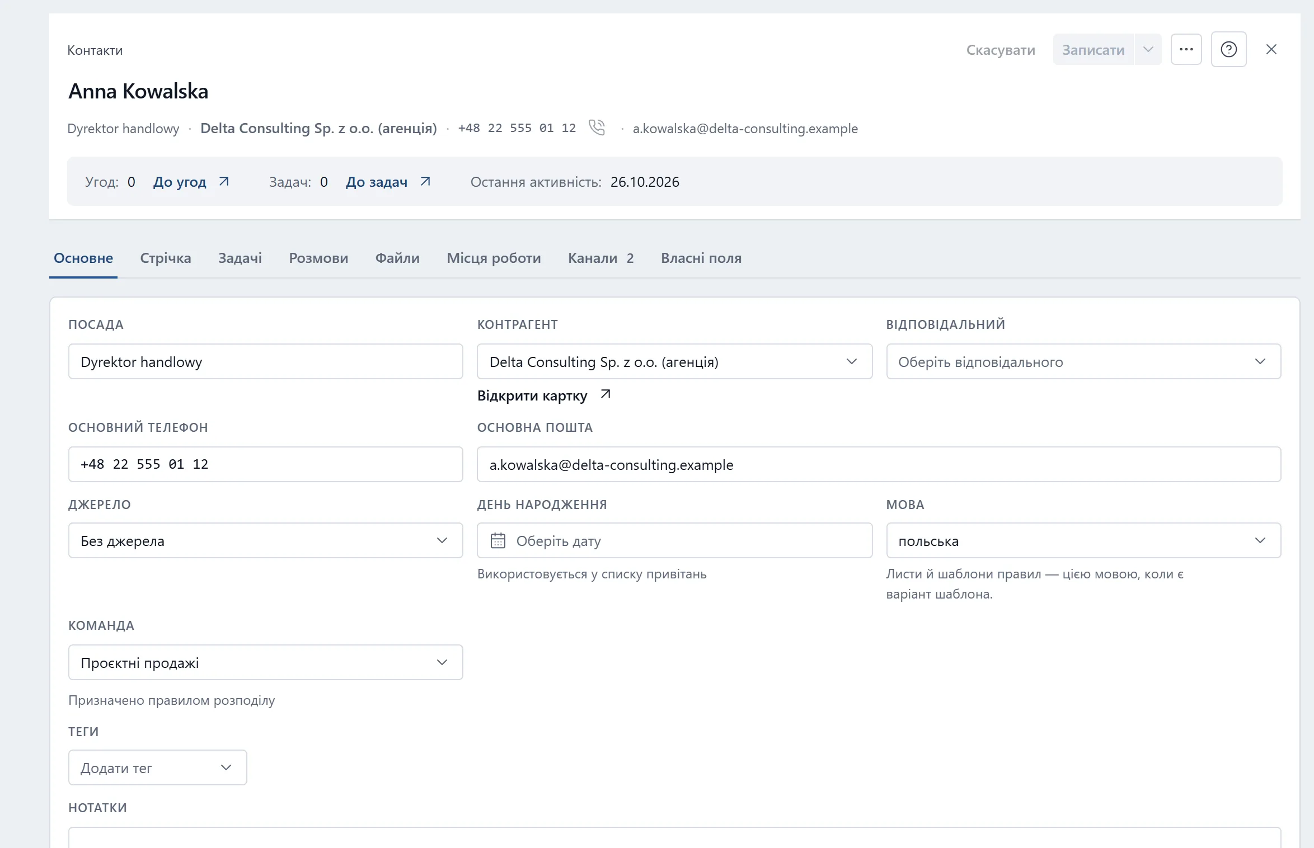The height and width of the screenshot is (848, 1314).
Task: Switch to the Власні поля tab
Action: 701,258
